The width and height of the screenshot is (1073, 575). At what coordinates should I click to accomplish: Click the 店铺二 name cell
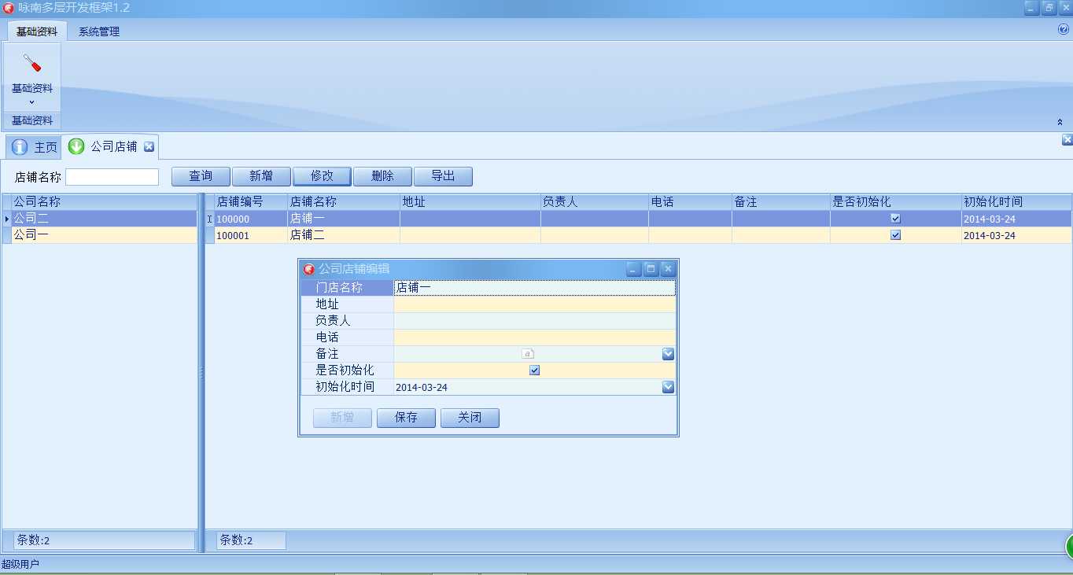(344, 235)
